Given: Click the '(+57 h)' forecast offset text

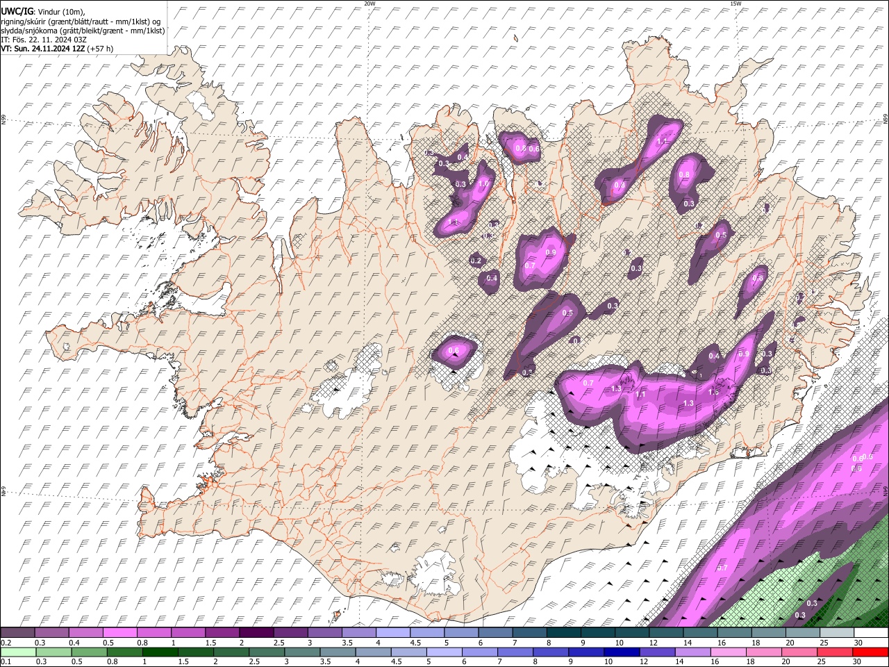Looking at the screenshot, I should [x=100, y=49].
